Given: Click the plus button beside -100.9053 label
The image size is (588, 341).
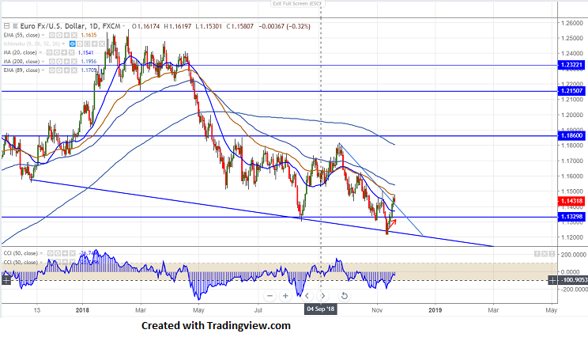Looking at the screenshot, I should tap(552, 280).
